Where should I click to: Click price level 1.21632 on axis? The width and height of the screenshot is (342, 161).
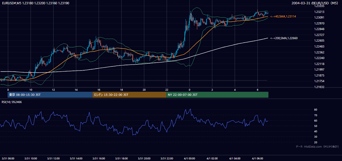click(319, 87)
